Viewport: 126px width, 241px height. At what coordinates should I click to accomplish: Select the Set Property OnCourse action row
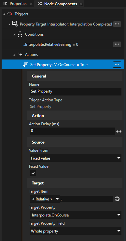pos(63,64)
